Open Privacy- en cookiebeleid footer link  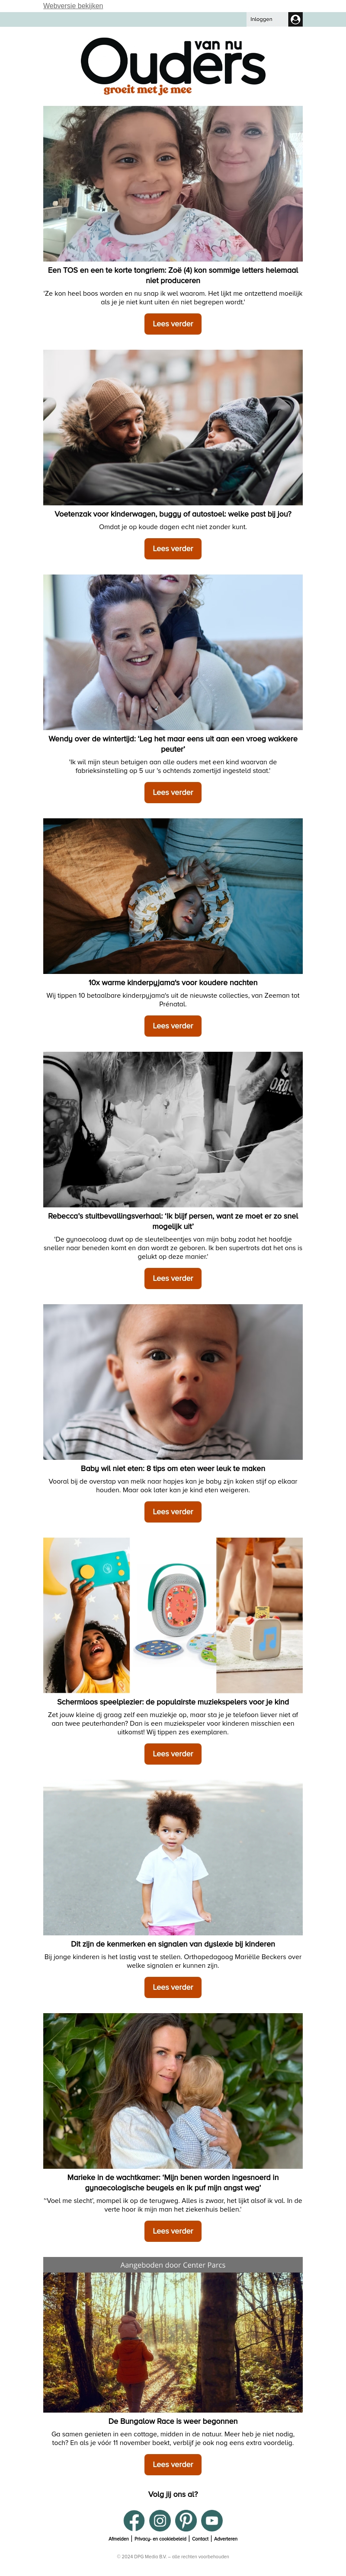(x=160, y=2538)
